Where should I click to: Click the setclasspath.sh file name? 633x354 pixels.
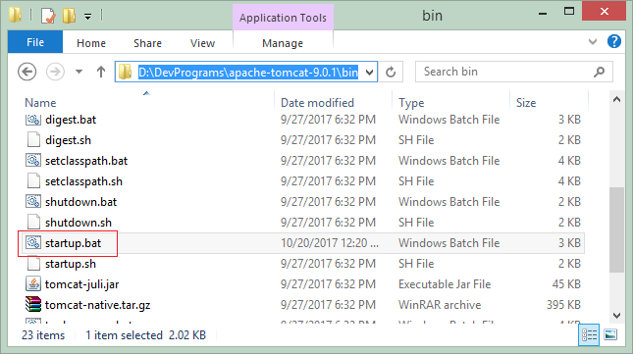[x=83, y=181]
